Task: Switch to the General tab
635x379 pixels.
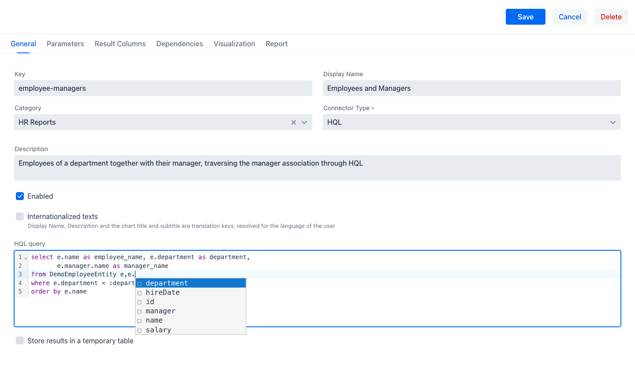Action: [23, 44]
